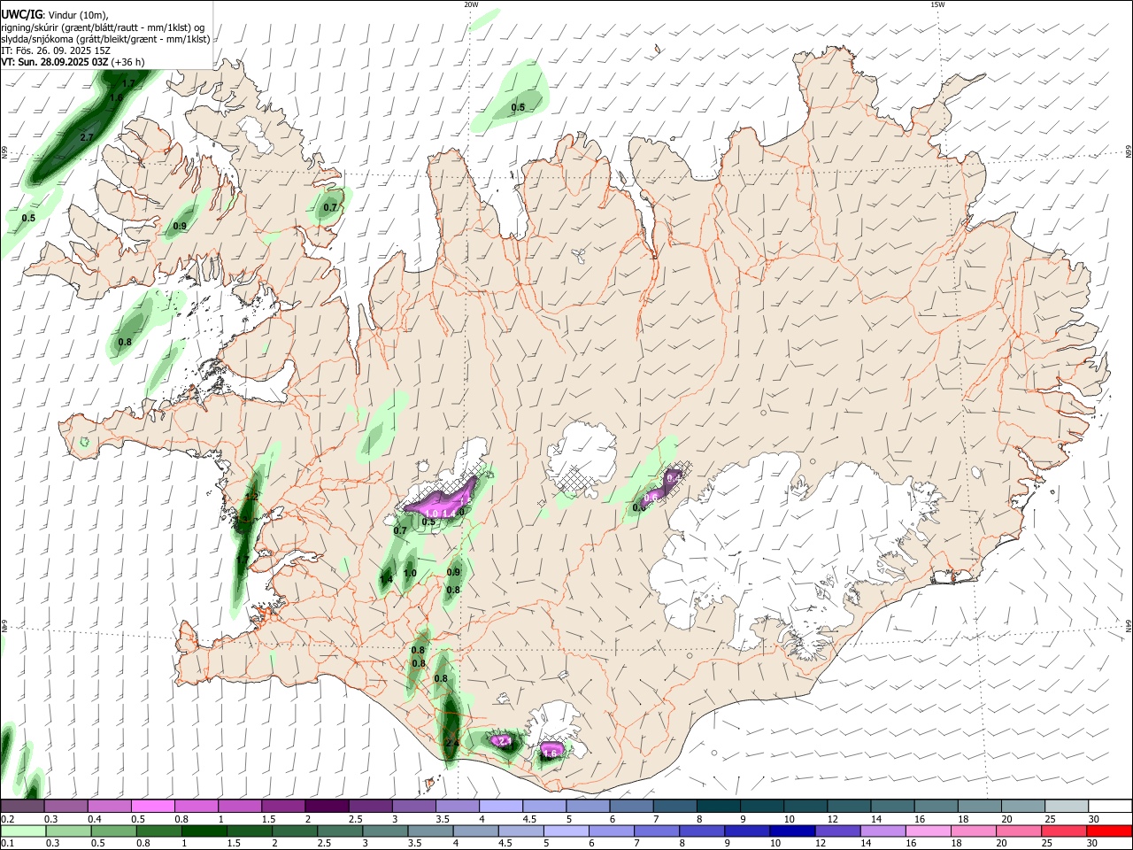
Task: Click the violet swatch starting at 14, lower legend row
Action: coord(883,831)
